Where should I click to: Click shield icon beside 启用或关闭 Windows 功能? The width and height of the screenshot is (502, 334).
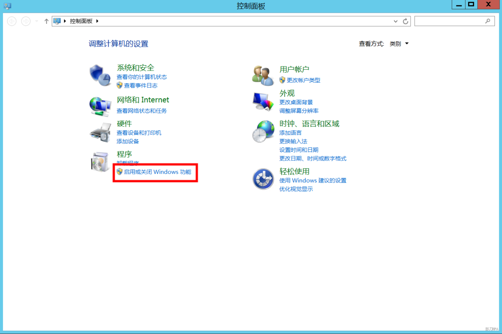click(119, 172)
